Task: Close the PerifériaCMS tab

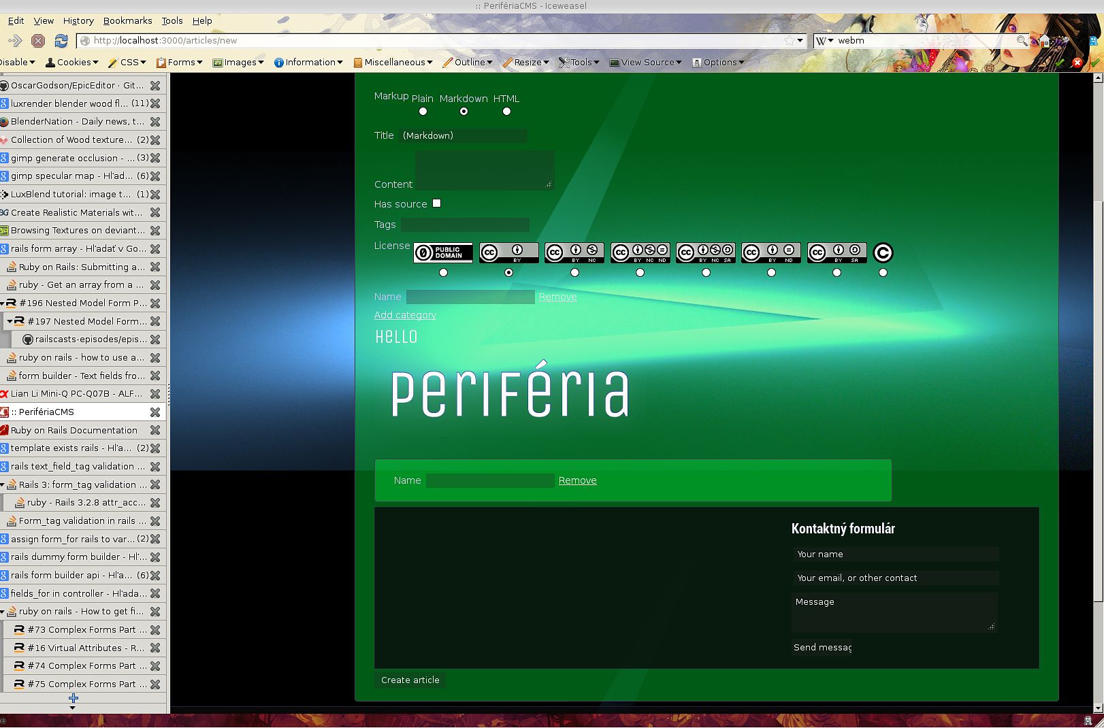Action: coord(155,412)
